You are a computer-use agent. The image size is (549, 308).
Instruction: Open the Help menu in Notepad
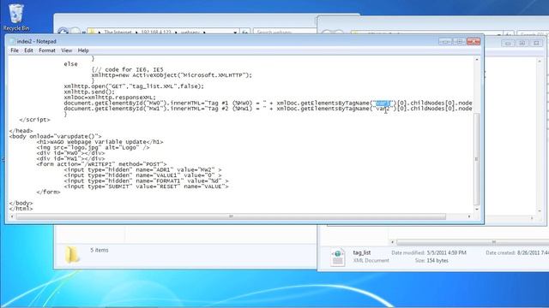83,50
